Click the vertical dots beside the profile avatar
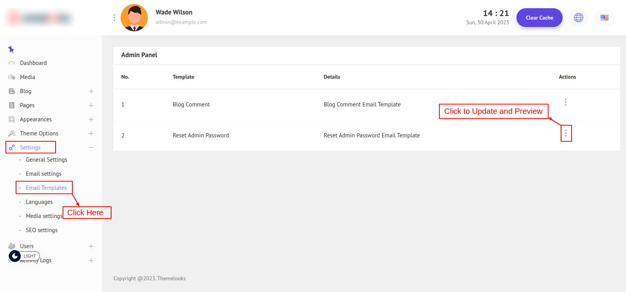Image resolution: width=626 pixels, height=292 pixels. click(x=114, y=18)
